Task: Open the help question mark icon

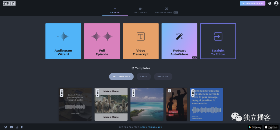Action: (270, 3)
